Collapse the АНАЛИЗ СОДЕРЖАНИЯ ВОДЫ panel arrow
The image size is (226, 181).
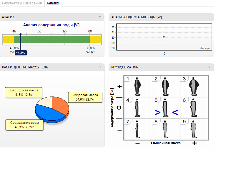(x=209, y=17)
